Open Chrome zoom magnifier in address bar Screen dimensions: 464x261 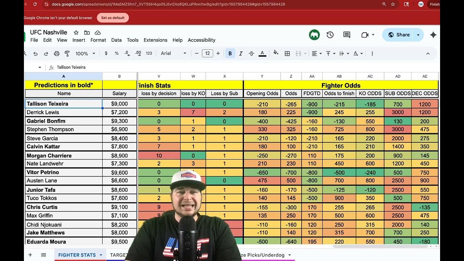(x=384, y=4)
